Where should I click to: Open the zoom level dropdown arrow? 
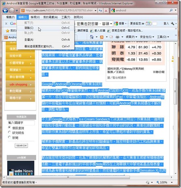pyautogui.click(x=172, y=182)
